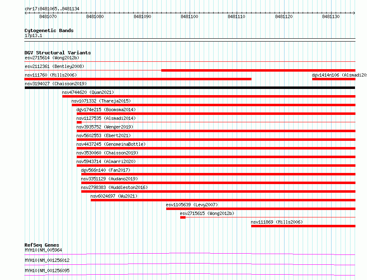The width and height of the screenshot is (367, 280).
Task: Select nsv111869 (Mills2006) variant label
Action: (x=277, y=222)
